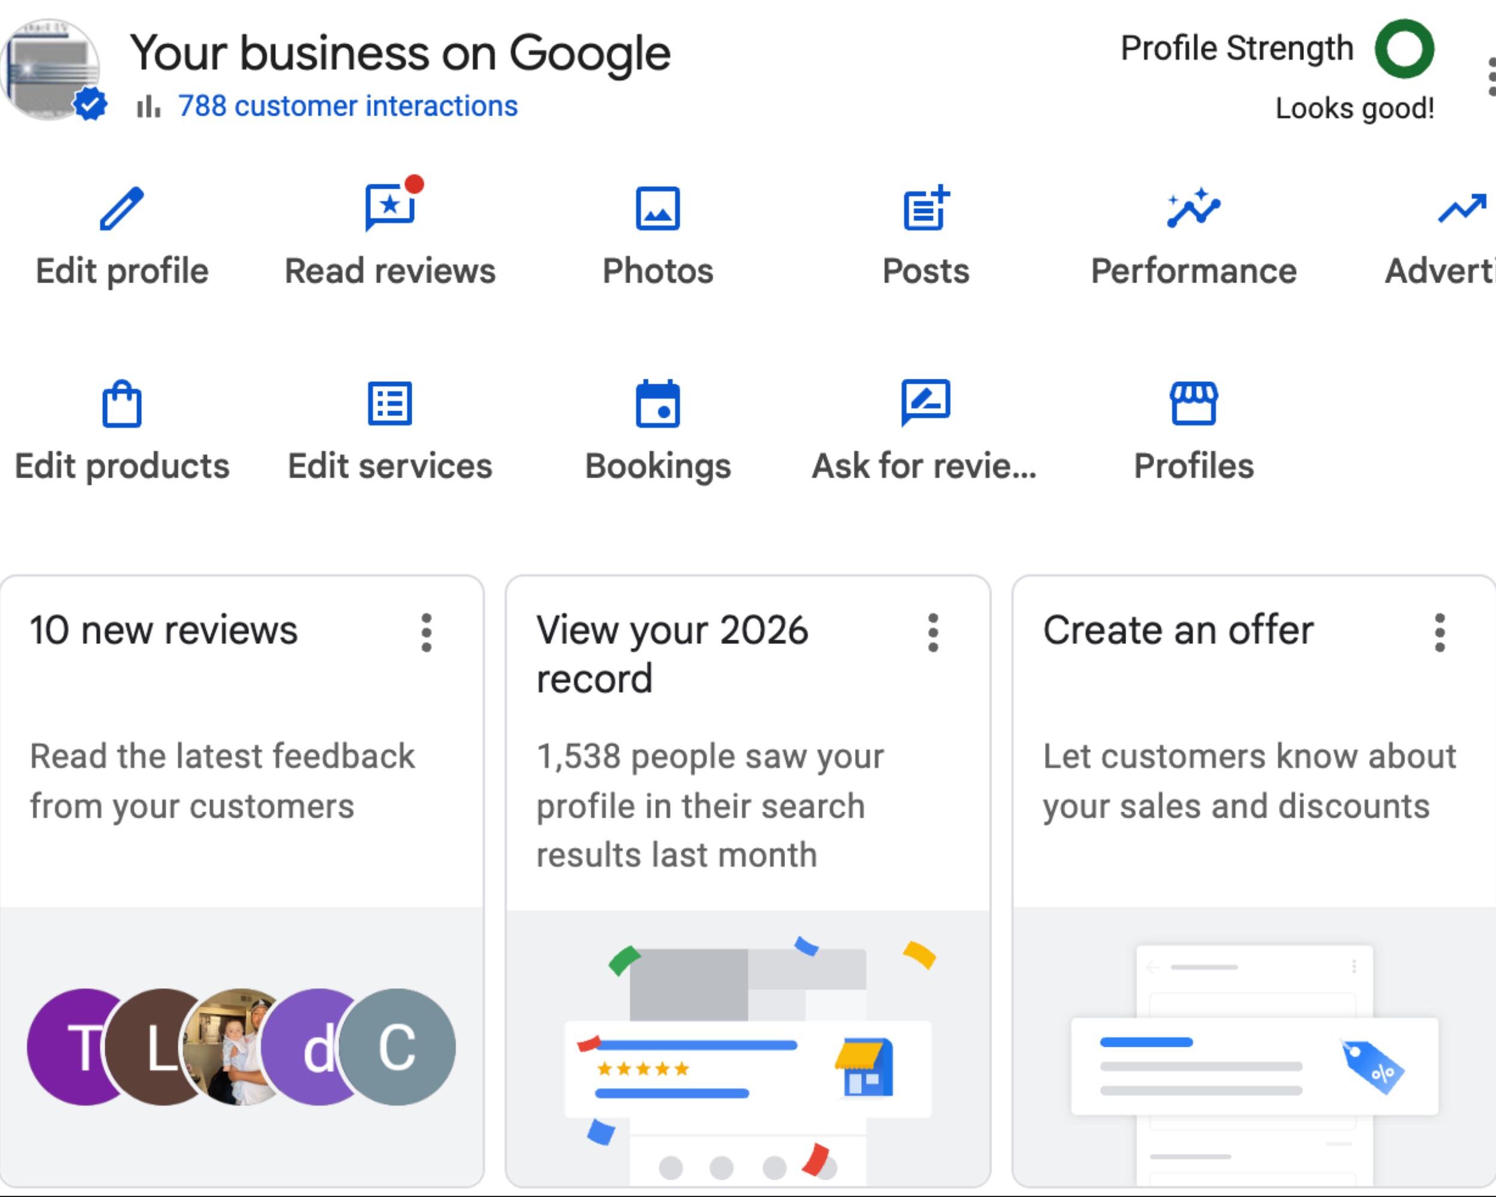Viewport: 1496px width, 1197px height.
Task: Click the partially visible Advertise label
Action: pyautogui.click(x=1440, y=271)
